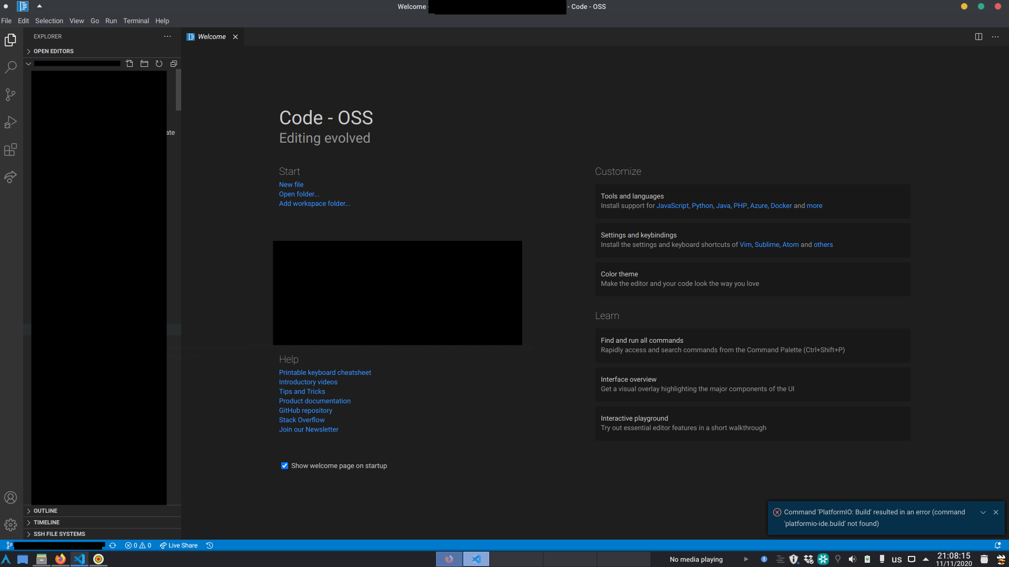
Task: Collapse all folders in the explorer
Action: 174,63
